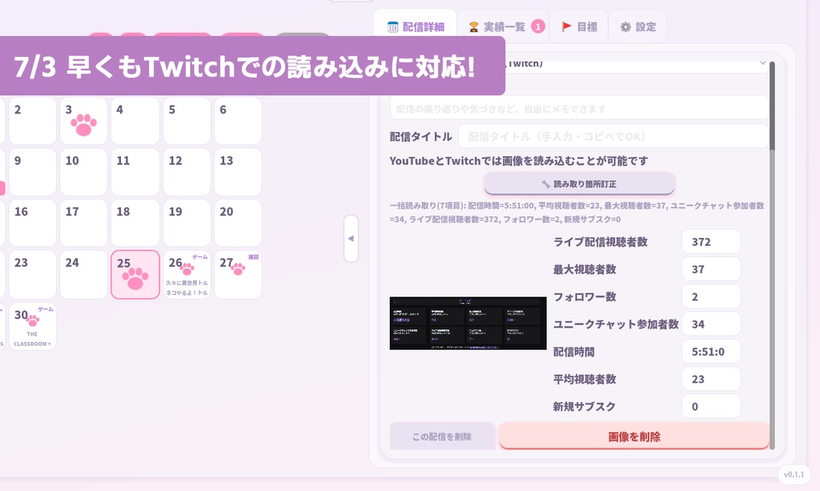Click the ゲーム tag on day 26

coord(199,257)
